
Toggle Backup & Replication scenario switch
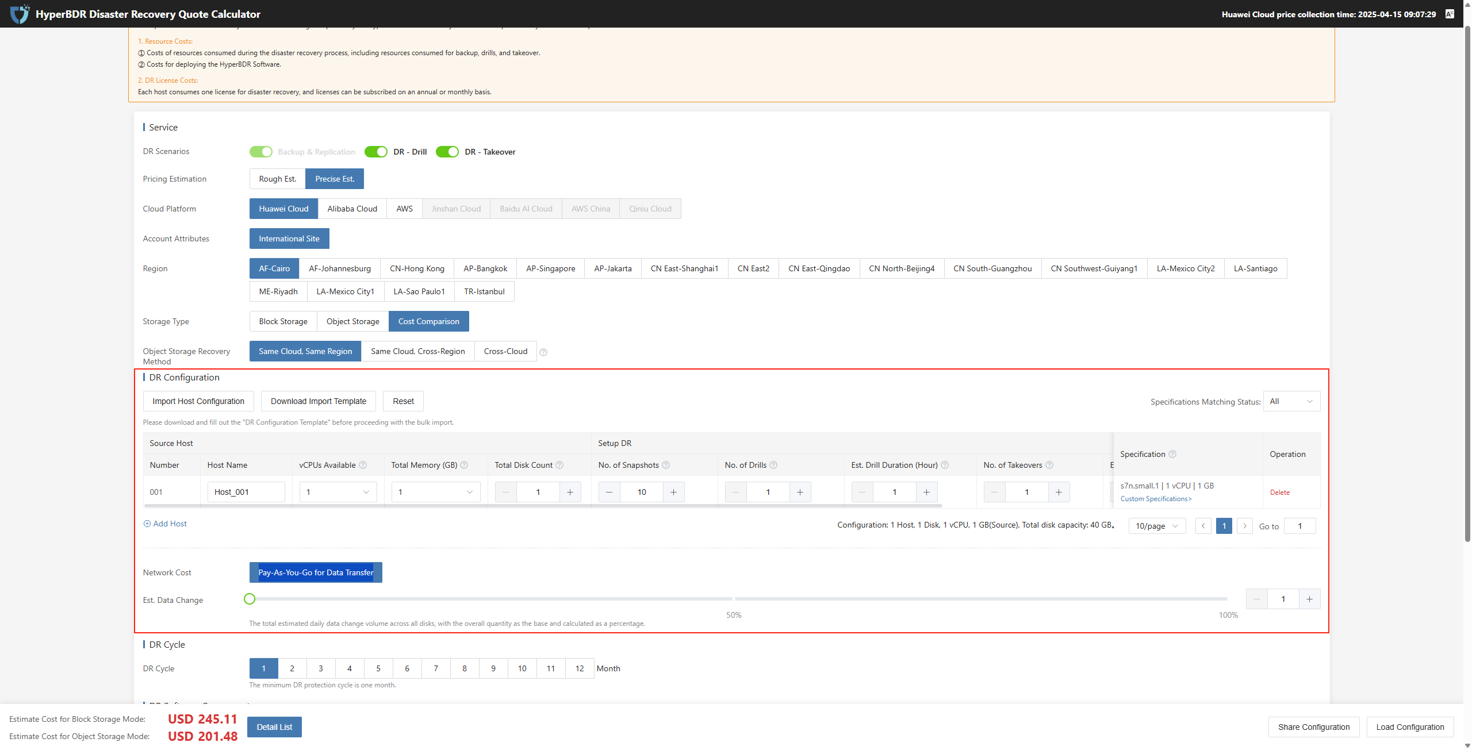(261, 152)
